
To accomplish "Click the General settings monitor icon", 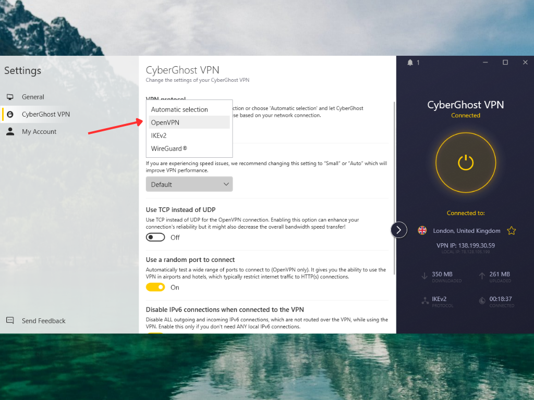I will click(x=10, y=96).
